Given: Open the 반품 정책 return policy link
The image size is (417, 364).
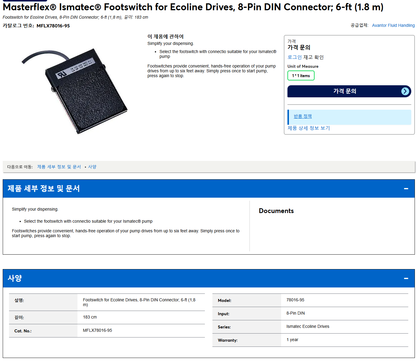Looking at the screenshot, I should [x=303, y=116].
